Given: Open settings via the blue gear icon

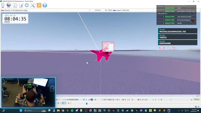Looking at the screenshot, I should pos(27,5).
